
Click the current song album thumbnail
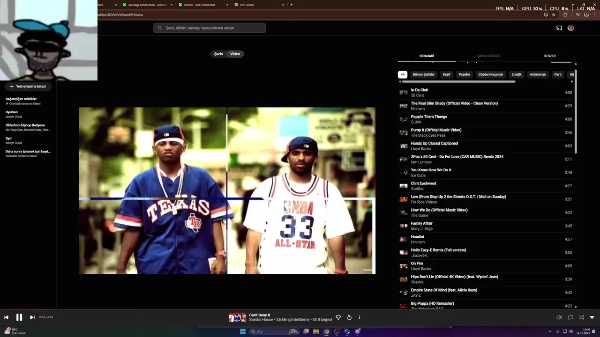pos(237,317)
